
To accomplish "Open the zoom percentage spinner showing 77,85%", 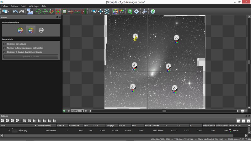I will pos(77,111).
